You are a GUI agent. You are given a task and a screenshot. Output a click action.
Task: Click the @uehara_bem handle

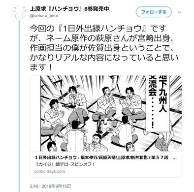[44, 16]
